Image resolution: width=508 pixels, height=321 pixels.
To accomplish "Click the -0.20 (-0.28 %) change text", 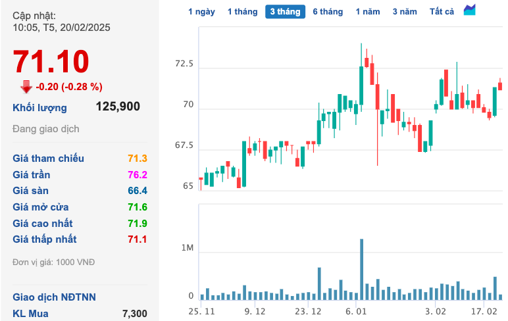I will point(69,86).
